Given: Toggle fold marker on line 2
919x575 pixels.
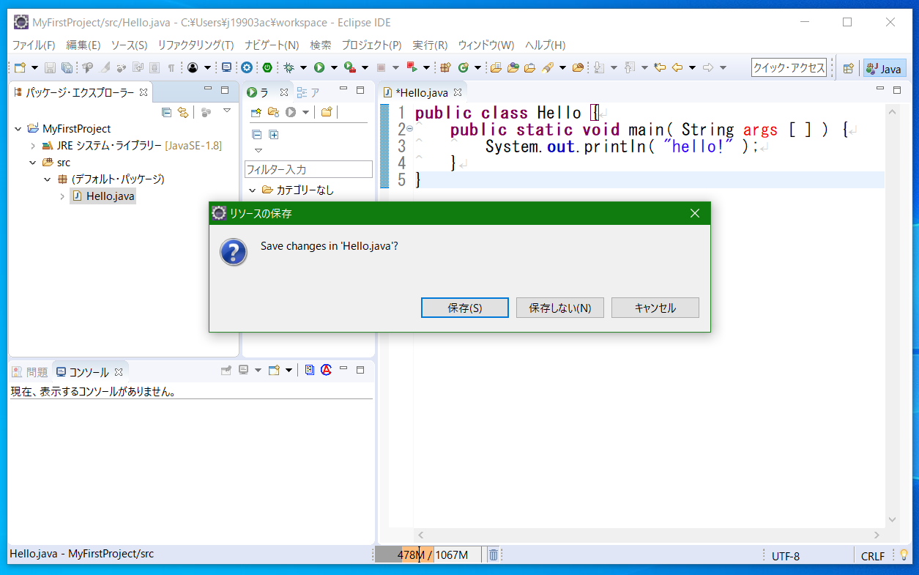Looking at the screenshot, I should coord(409,129).
